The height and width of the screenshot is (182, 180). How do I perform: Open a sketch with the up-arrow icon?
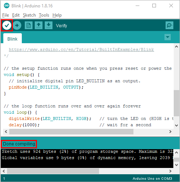coord(38,25)
